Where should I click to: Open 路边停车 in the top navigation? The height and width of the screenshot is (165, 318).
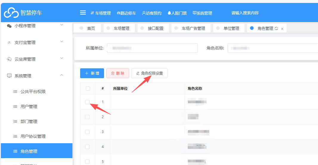coord(126,13)
